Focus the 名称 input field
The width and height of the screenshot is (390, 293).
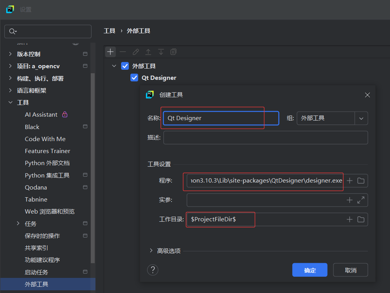click(x=221, y=118)
